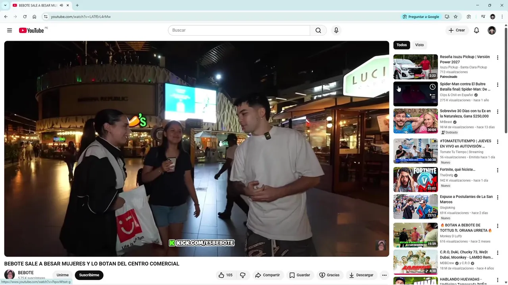Close the current browser tab

coord(68,6)
